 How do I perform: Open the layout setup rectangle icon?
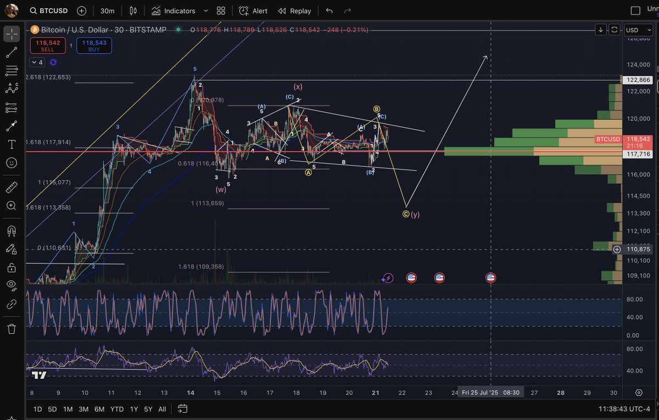[x=635, y=10]
